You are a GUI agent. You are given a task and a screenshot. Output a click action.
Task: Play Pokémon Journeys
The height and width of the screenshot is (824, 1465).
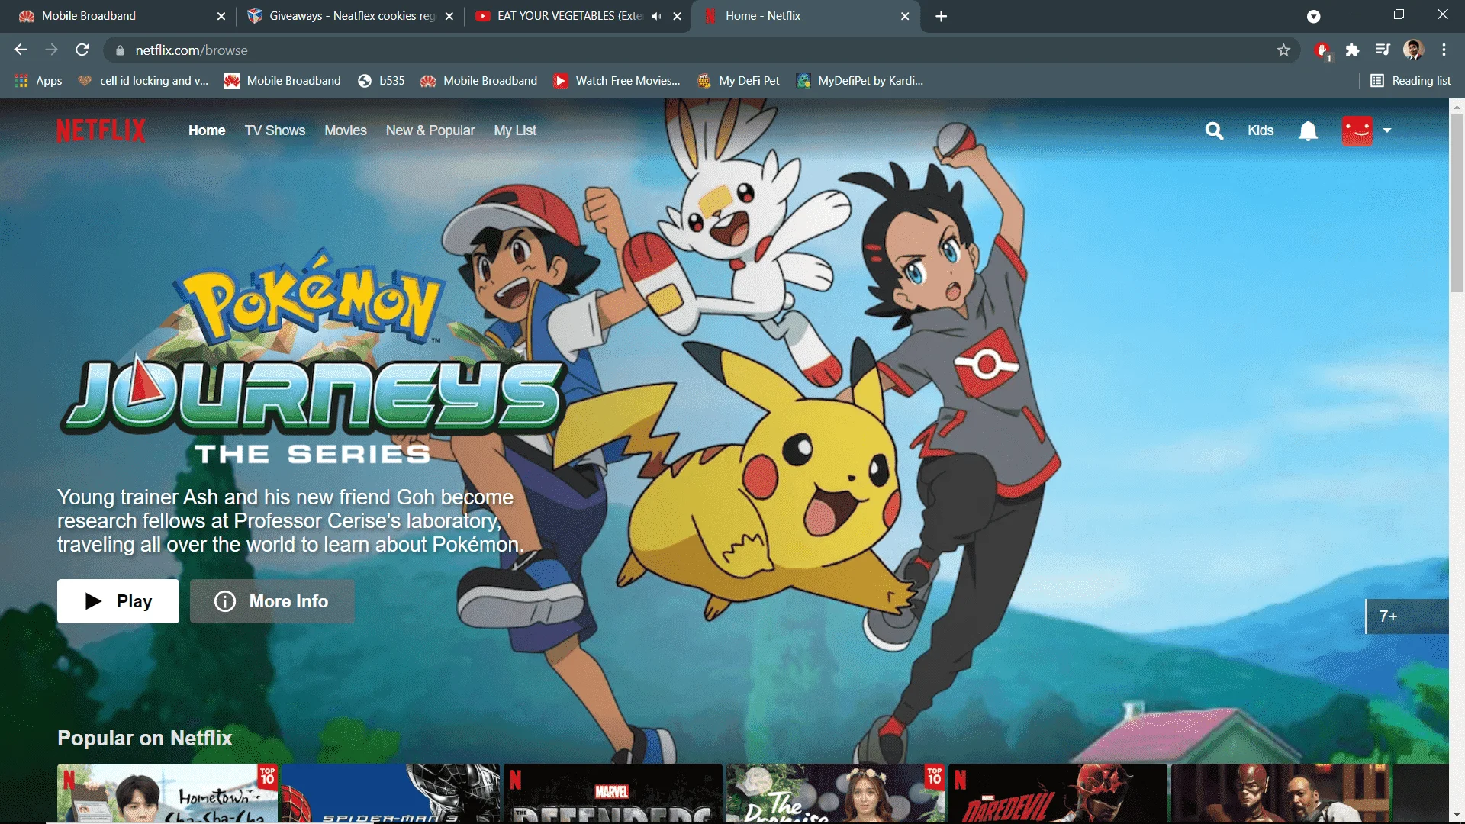tap(118, 601)
